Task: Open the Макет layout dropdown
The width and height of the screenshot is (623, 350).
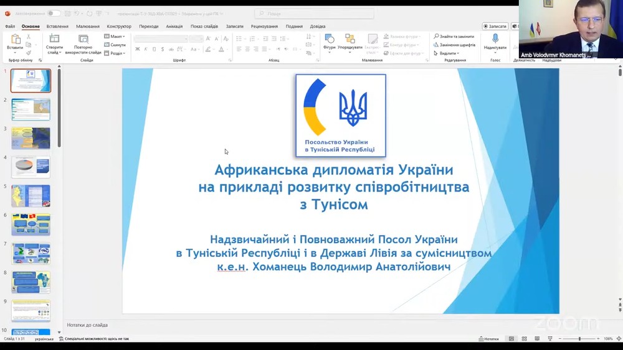Action: pyautogui.click(x=115, y=37)
